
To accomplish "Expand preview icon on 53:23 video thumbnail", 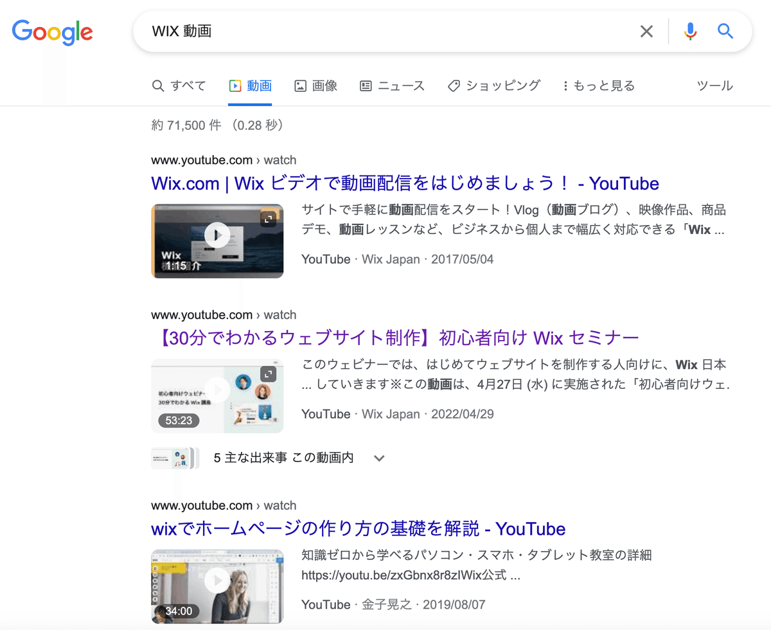I will pos(268,373).
